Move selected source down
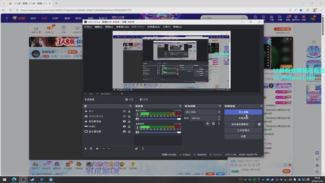Screen dimensions: 325x183 [109, 148]
